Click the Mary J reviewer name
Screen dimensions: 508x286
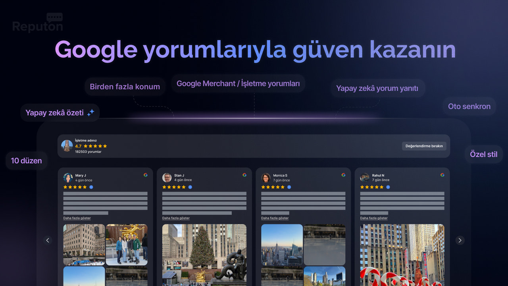tap(81, 175)
